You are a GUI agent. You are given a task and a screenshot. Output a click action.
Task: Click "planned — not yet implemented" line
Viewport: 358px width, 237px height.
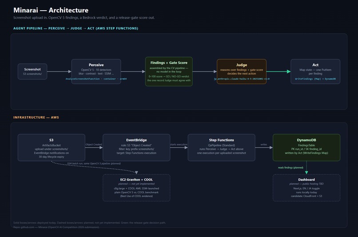click(136, 184)
